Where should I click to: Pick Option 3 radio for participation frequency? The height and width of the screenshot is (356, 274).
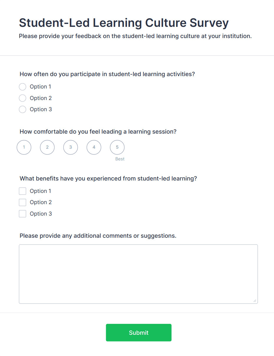click(x=22, y=109)
